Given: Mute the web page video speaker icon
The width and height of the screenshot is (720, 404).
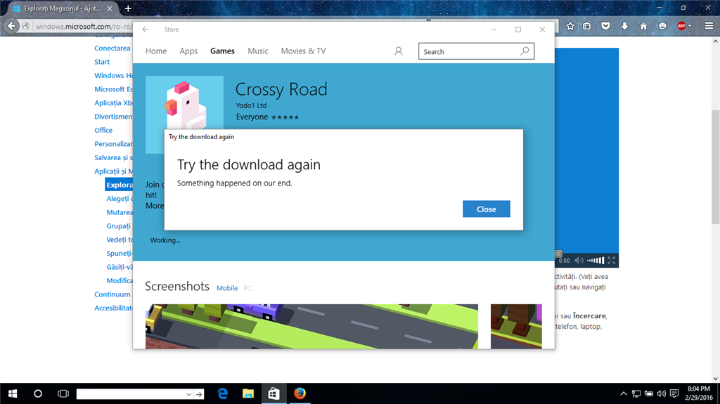Looking at the screenshot, I should (x=579, y=260).
